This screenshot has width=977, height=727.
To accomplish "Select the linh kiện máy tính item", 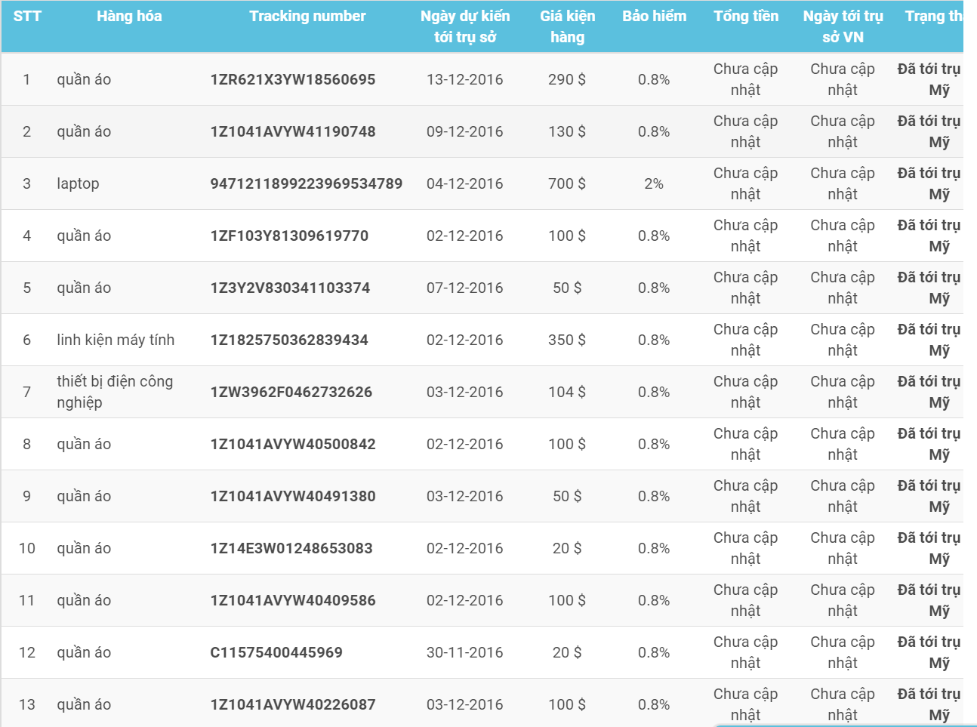I will (116, 340).
